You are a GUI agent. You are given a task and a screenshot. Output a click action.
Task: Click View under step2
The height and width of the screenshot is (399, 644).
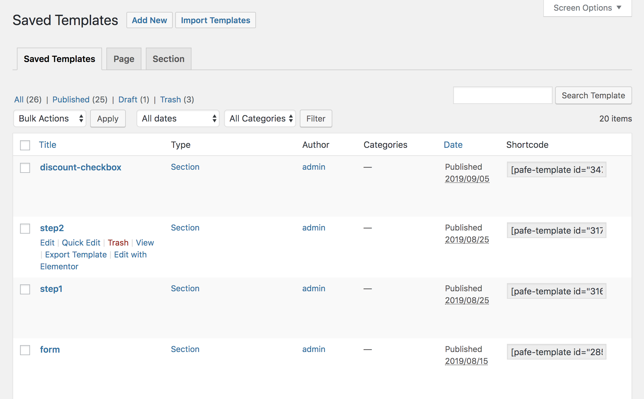click(x=145, y=243)
